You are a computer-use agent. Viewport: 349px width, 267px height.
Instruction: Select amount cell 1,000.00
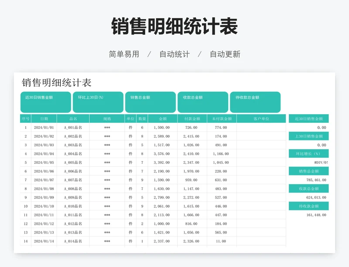[x=162, y=223]
